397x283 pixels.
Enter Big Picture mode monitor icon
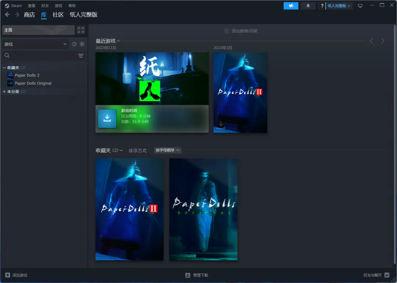pyautogui.click(x=360, y=6)
